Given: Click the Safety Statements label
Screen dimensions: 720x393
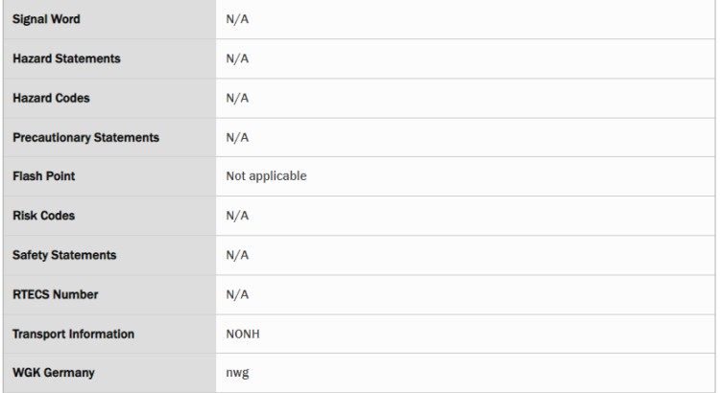Looking at the screenshot, I should pyautogui.click(x=64, y=255).
